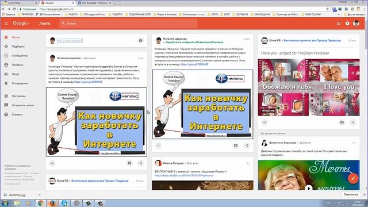The height and width of the screenshot is (207, 368).
Task: Share the middle column Импульс post
Action: [247, 145]
